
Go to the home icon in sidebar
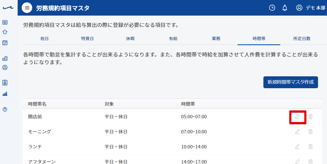[5, 32]
